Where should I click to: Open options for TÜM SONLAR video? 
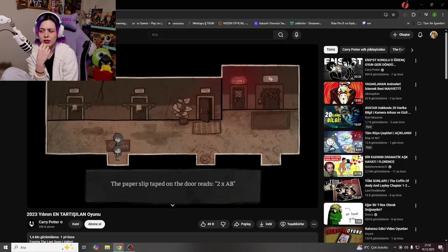pos(416,182)
